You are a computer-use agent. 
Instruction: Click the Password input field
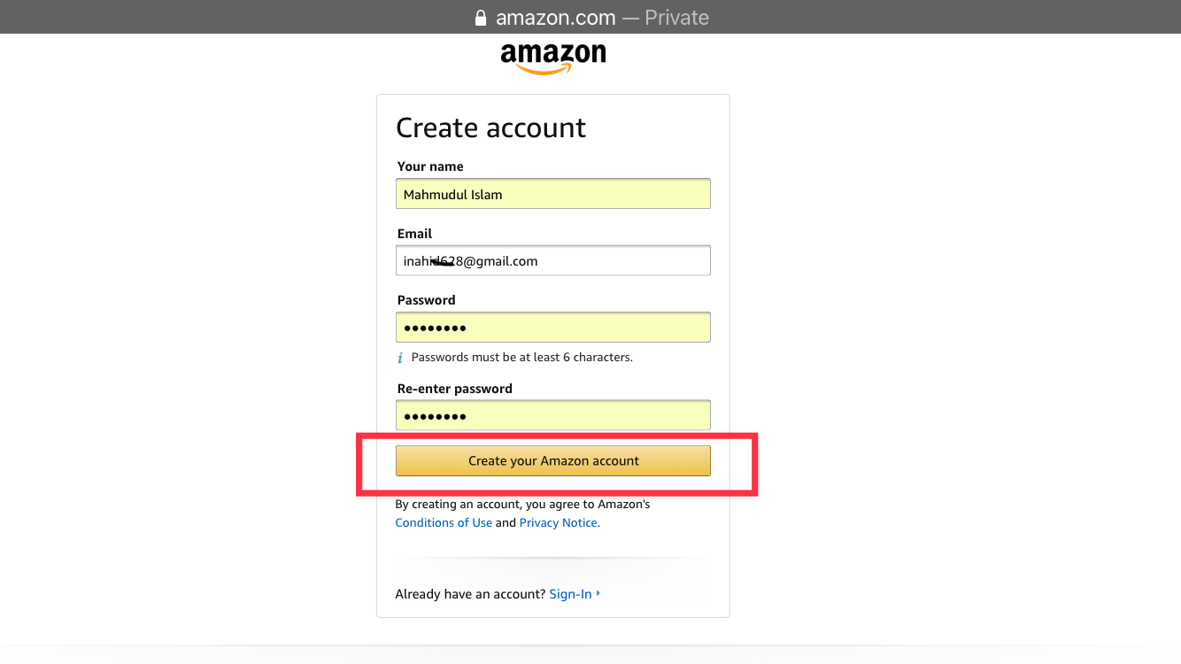(x=552, y=327)
